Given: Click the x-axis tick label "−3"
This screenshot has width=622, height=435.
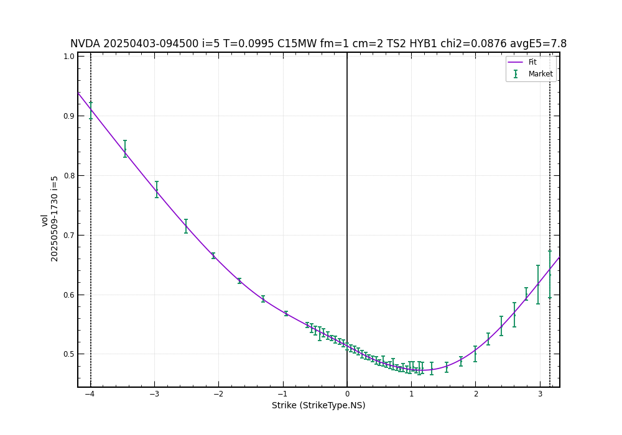Looking at the screenshot, I should click(154, 394).
